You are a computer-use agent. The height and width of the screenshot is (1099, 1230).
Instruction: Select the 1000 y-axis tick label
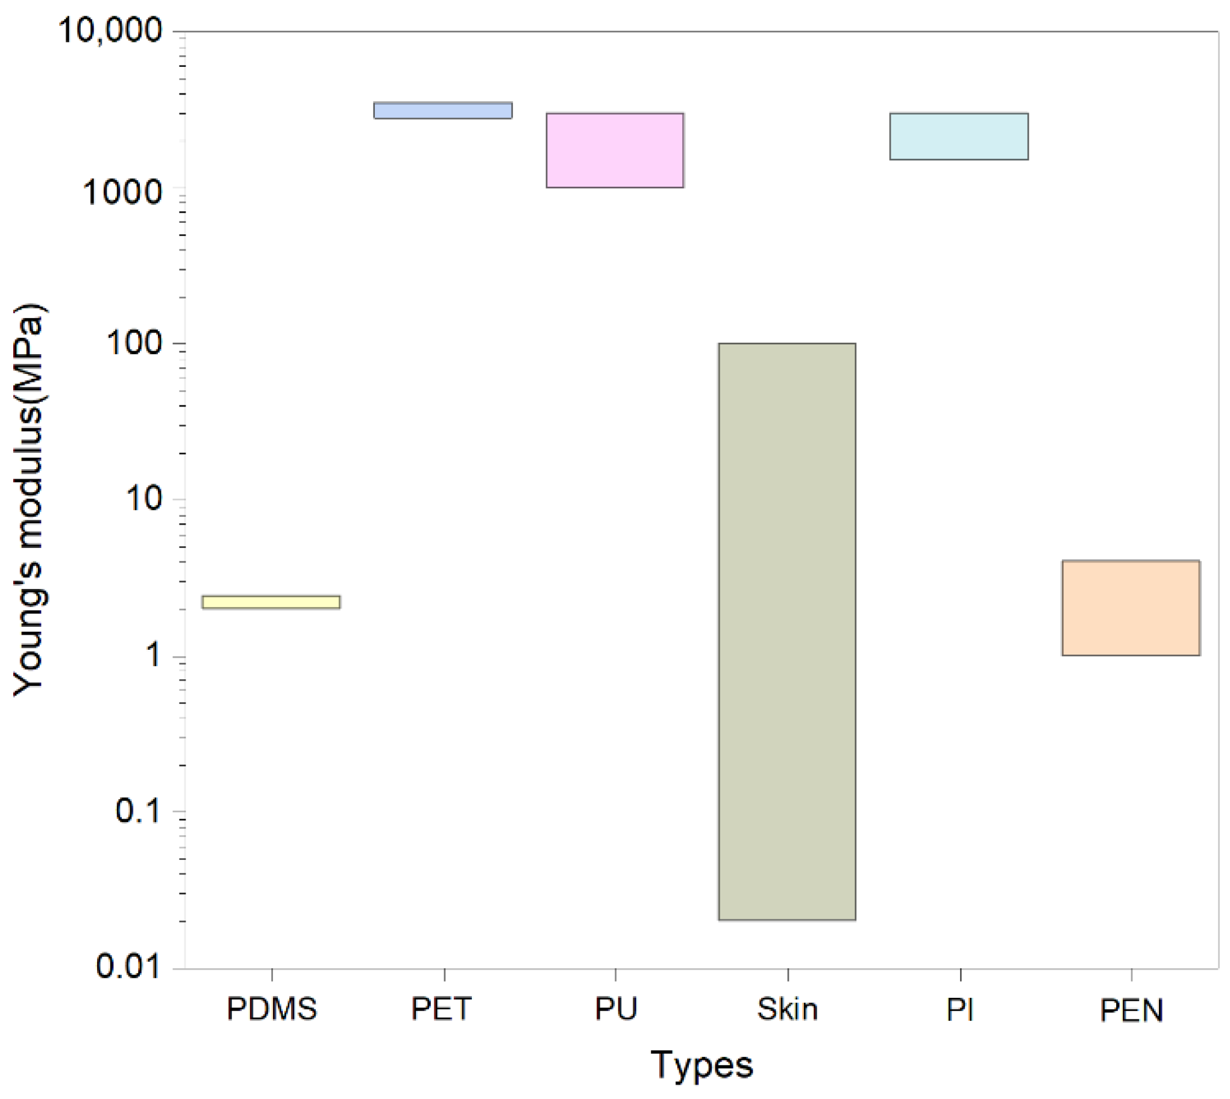(123, 192)
